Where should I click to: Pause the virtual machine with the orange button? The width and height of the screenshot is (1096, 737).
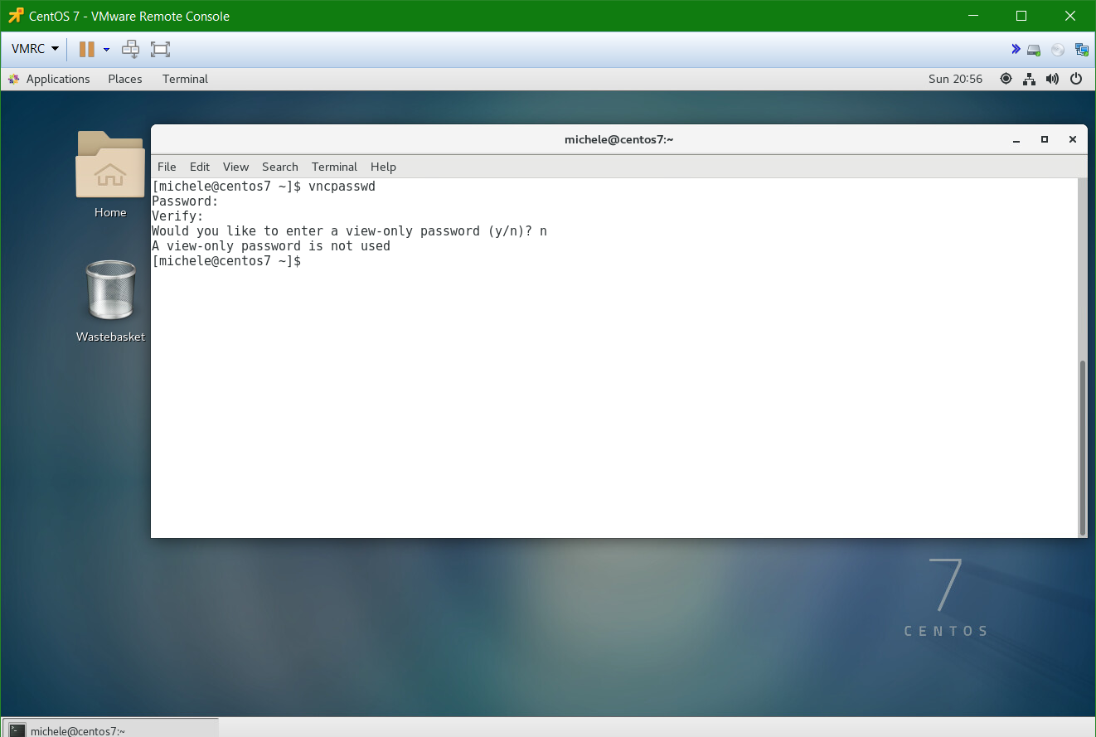pos(87,49)
